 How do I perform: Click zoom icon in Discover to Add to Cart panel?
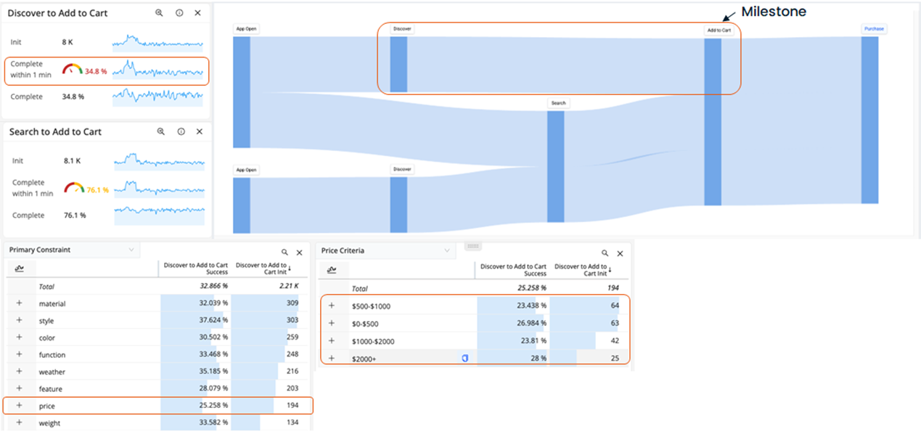click(159, 13)
